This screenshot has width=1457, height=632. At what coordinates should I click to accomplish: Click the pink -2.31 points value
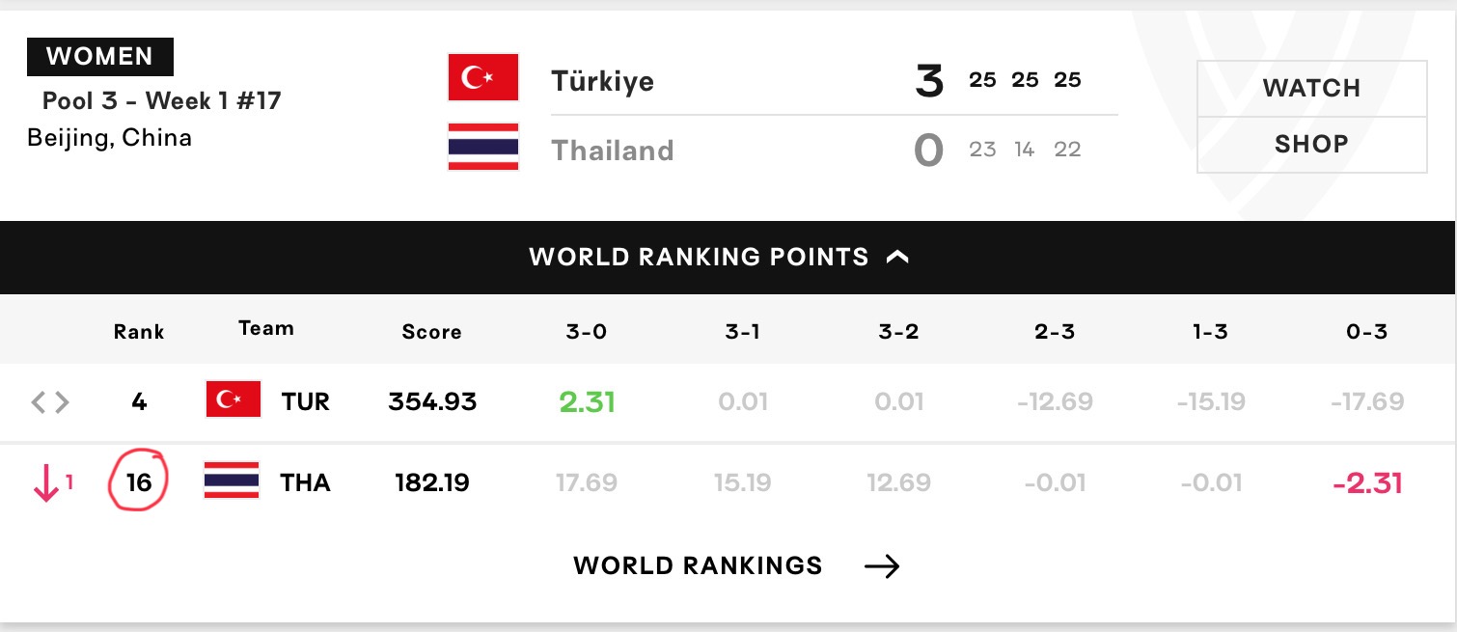coord(1366,482)
